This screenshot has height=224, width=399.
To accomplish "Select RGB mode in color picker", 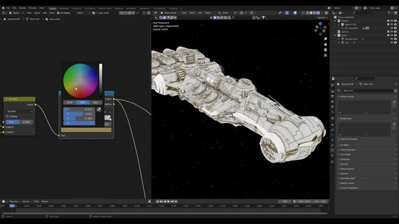I will (x=70, y=102).
